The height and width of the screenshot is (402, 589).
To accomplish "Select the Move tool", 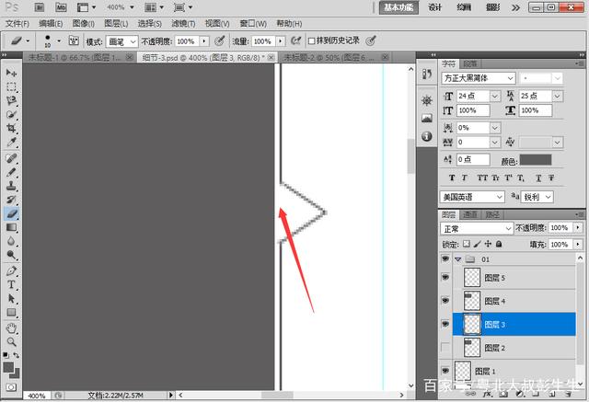I will click(11, 72).
